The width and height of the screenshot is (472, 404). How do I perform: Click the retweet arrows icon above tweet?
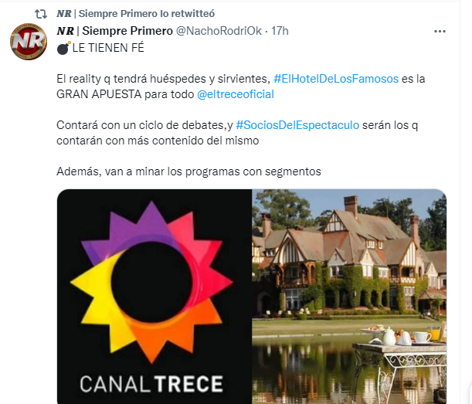(x=41, y=14)
